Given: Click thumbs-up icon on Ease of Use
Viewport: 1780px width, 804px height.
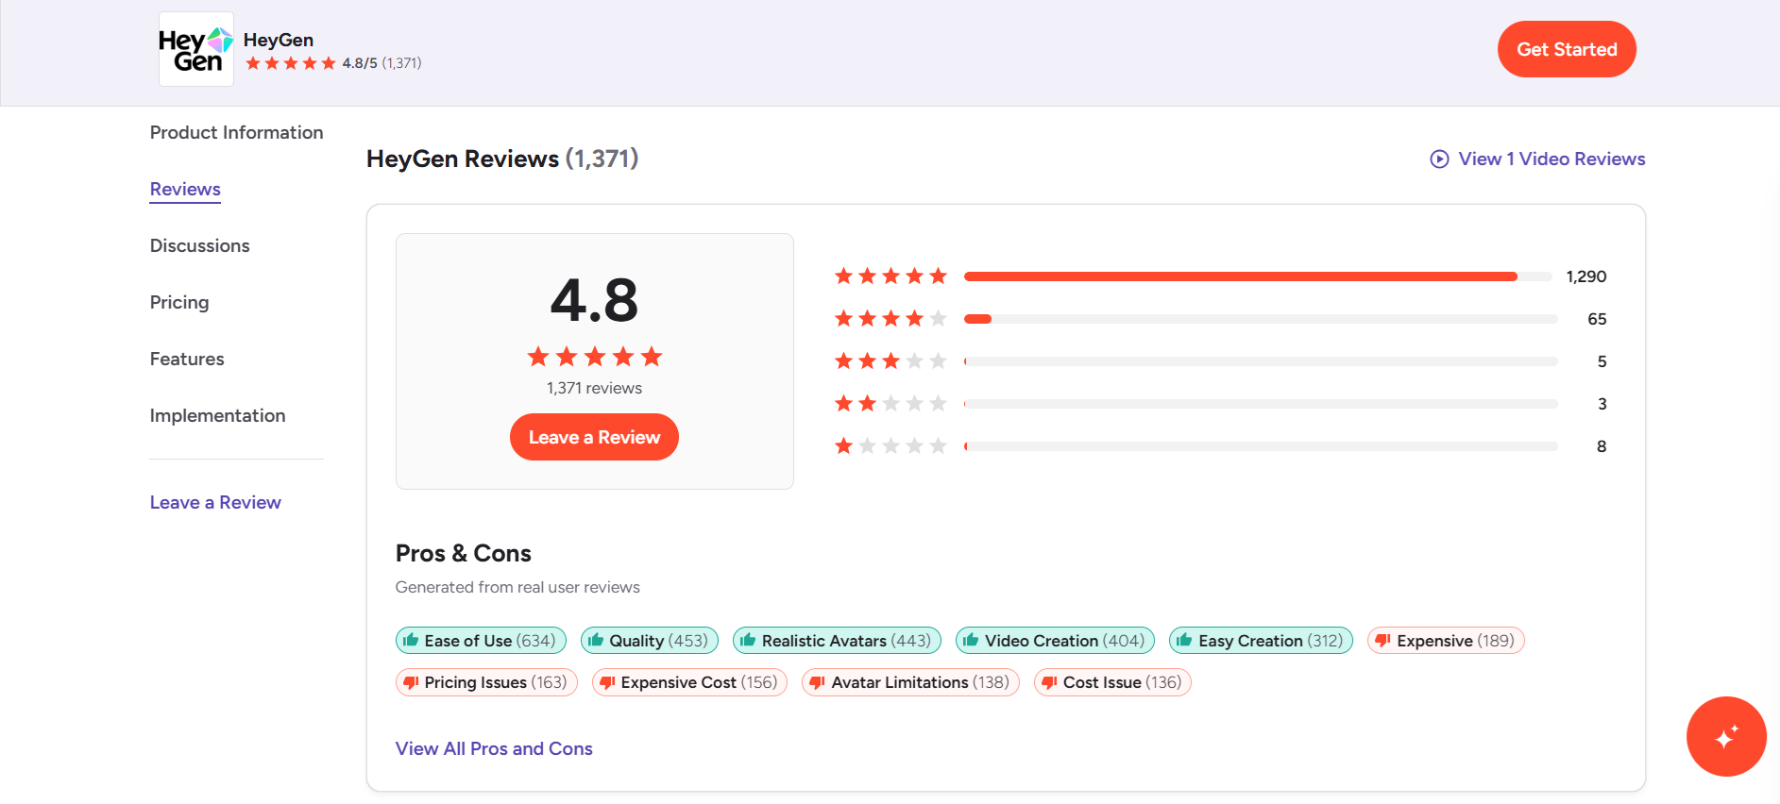Looking at the screenshot, I should coord(411,640).
